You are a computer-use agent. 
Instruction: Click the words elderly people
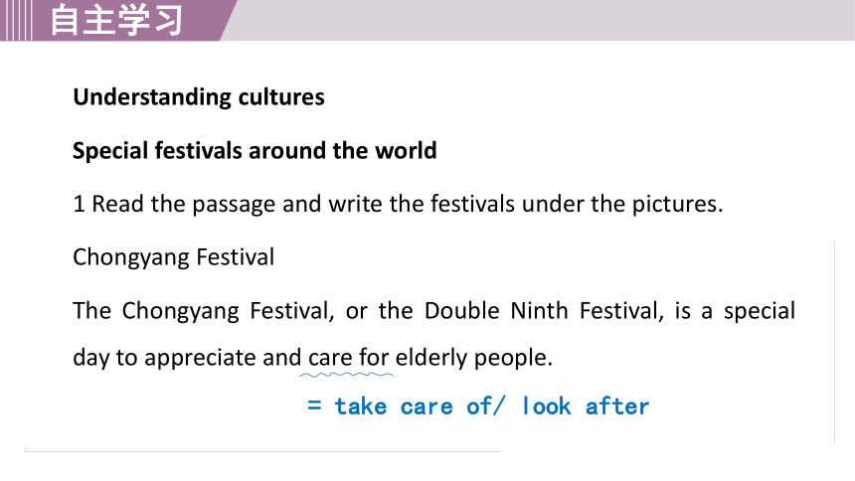coord(474,359)
